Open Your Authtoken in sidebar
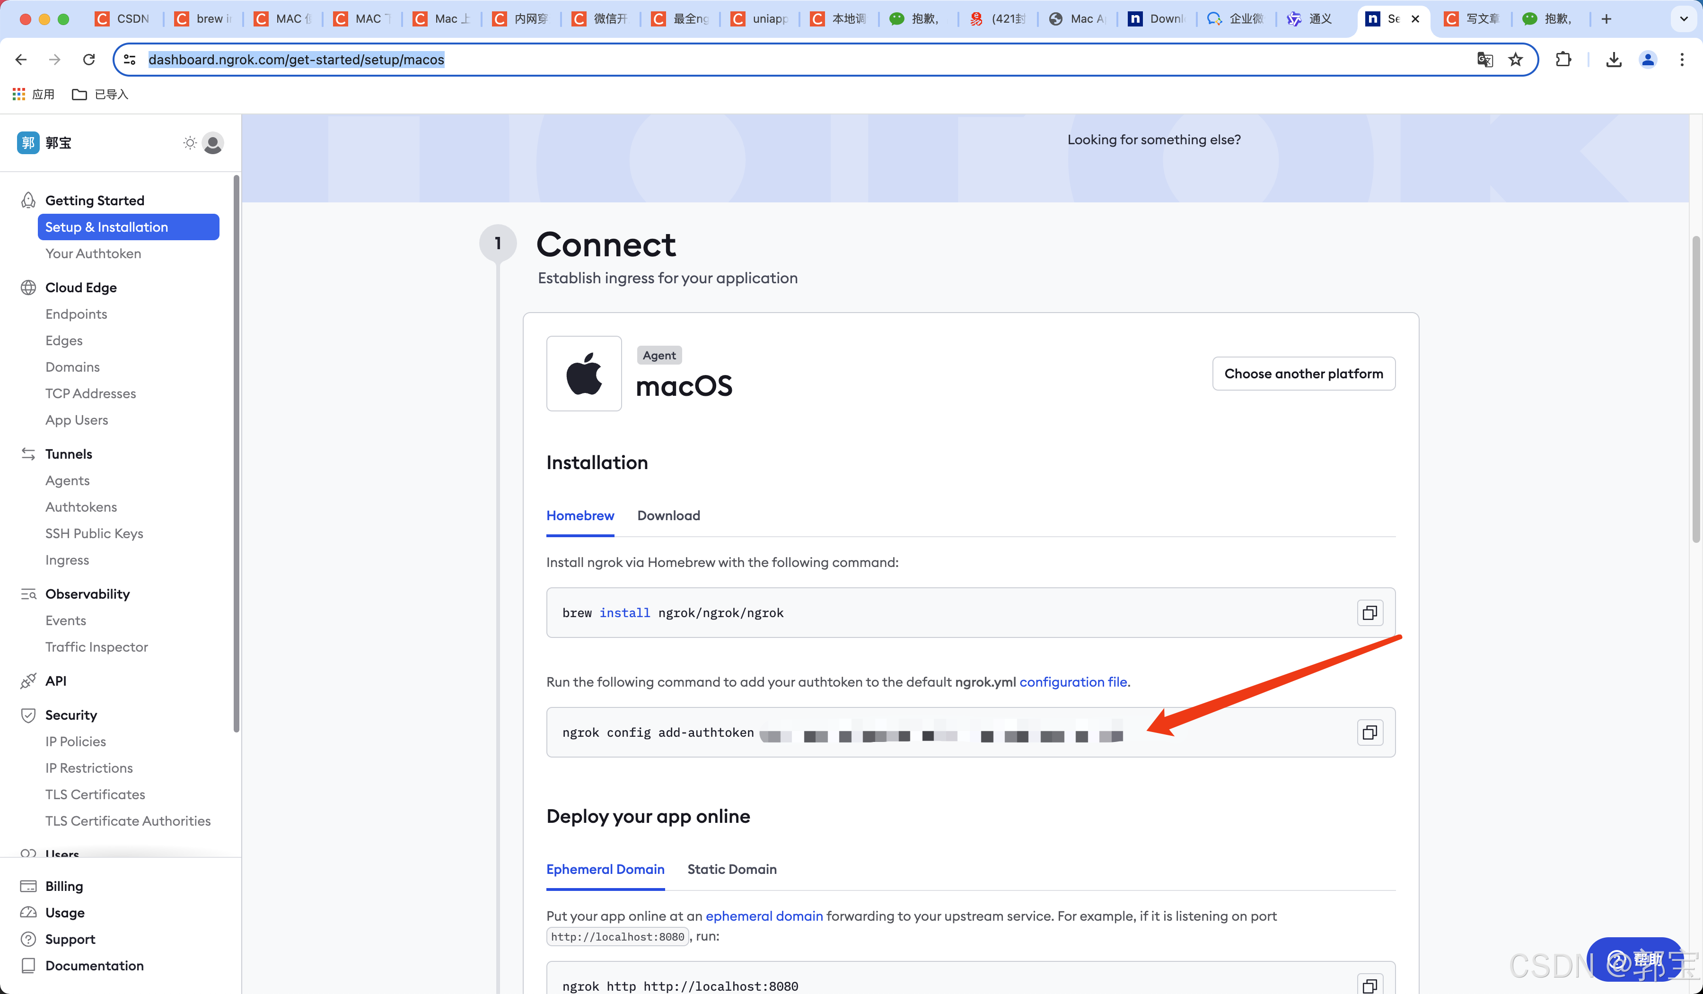This screenshot has width=1703, height=994. (x=93, y=253)
